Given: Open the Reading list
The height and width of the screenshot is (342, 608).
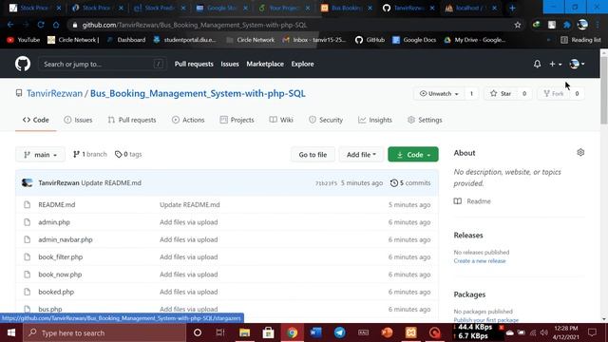Looking at the screenshot, I should click(x=580, y=40).
